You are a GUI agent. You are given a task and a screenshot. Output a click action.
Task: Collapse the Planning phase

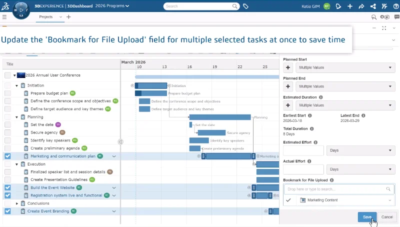[x=16, y=117]
